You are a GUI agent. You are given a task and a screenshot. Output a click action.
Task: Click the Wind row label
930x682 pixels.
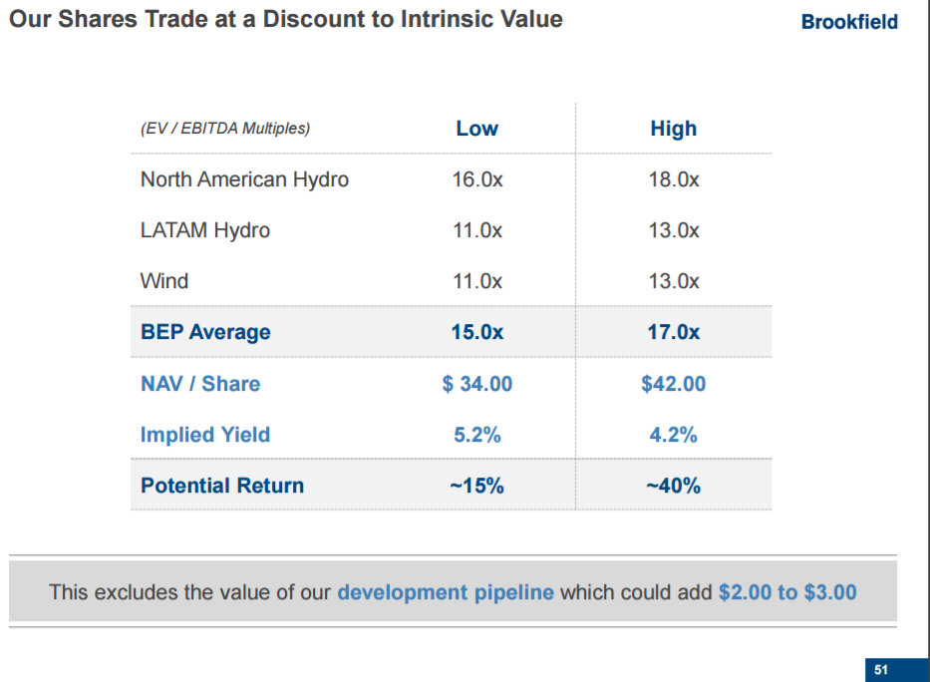[x=164, y=281]
